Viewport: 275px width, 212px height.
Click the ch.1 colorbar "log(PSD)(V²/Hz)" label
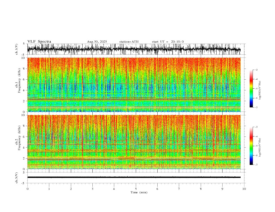coord(260,90)
